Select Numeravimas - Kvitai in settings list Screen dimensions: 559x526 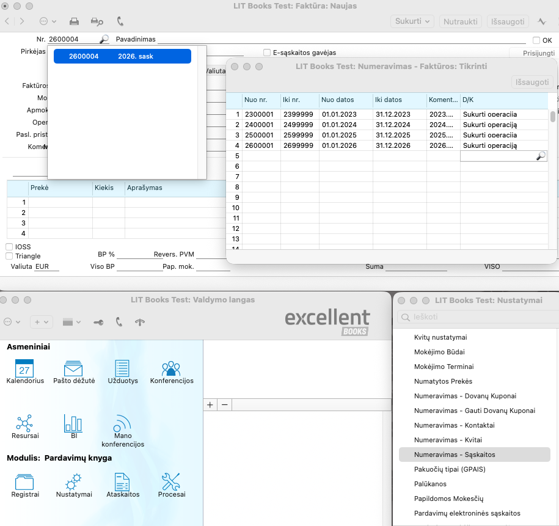[x=447, y=440]
